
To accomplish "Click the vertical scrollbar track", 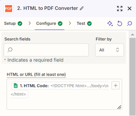I will [x=132, y=77].
